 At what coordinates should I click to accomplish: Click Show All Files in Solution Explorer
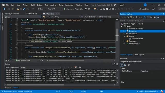(x=151, y=17)
